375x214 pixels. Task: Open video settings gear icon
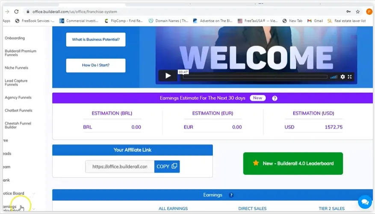click(343, 77)
